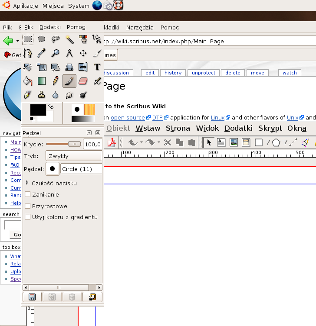Click the wiki history tab link
Screen dimensions: 316x326
click(173, 73)
